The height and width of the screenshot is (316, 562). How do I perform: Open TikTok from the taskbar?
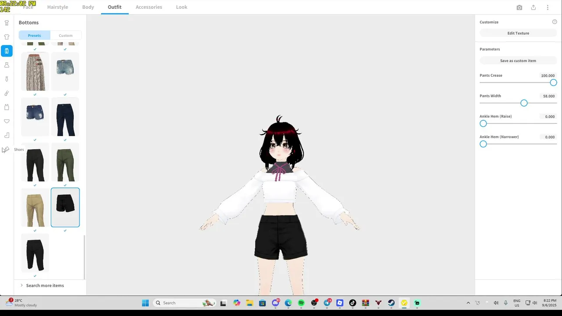point(353,303)
